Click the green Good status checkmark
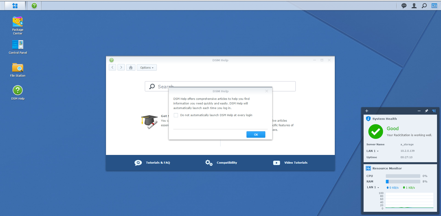This screenshot has height=216, width=441. (x=375, y=132)
